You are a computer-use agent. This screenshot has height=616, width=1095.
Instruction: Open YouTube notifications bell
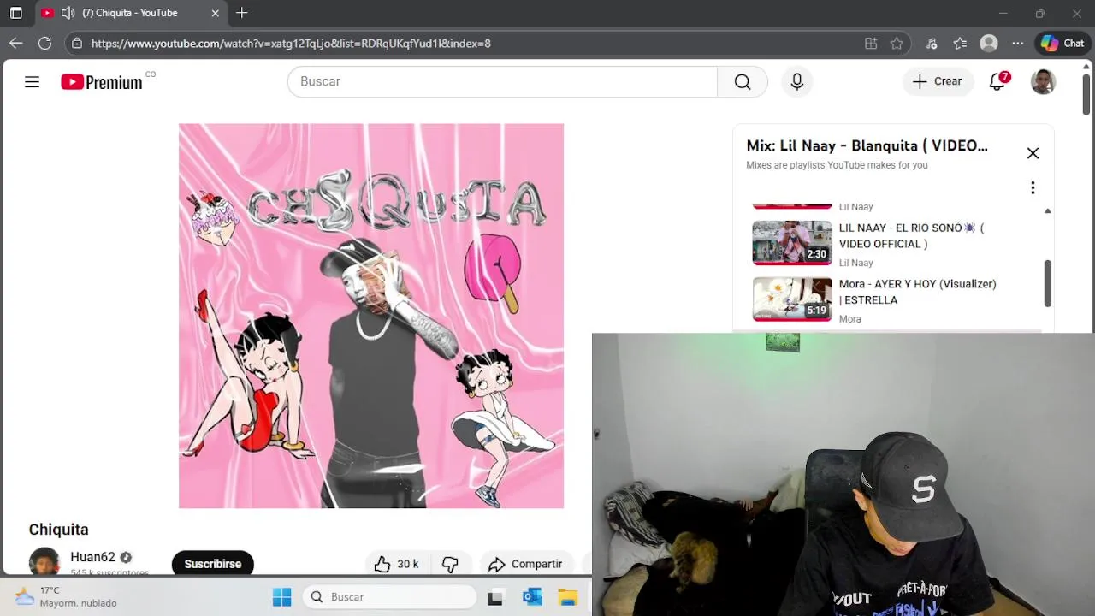[998, 81]
